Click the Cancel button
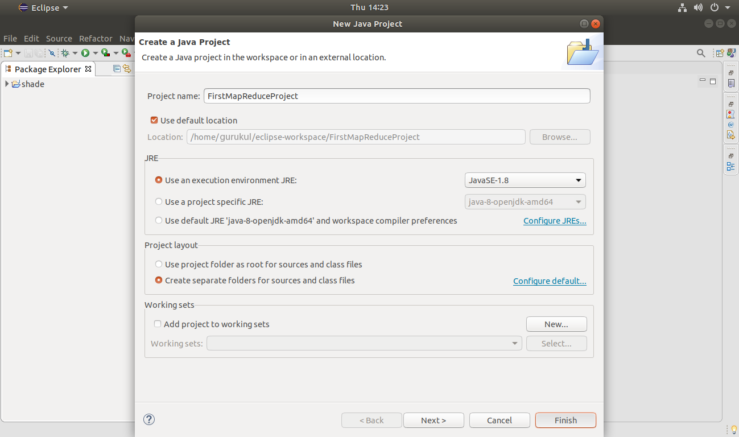The width and height of the screenshot is (739, 437). coord(499,420)
